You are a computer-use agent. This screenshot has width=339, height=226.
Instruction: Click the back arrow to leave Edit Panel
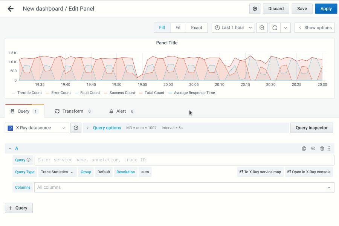[x=10, y=8]
